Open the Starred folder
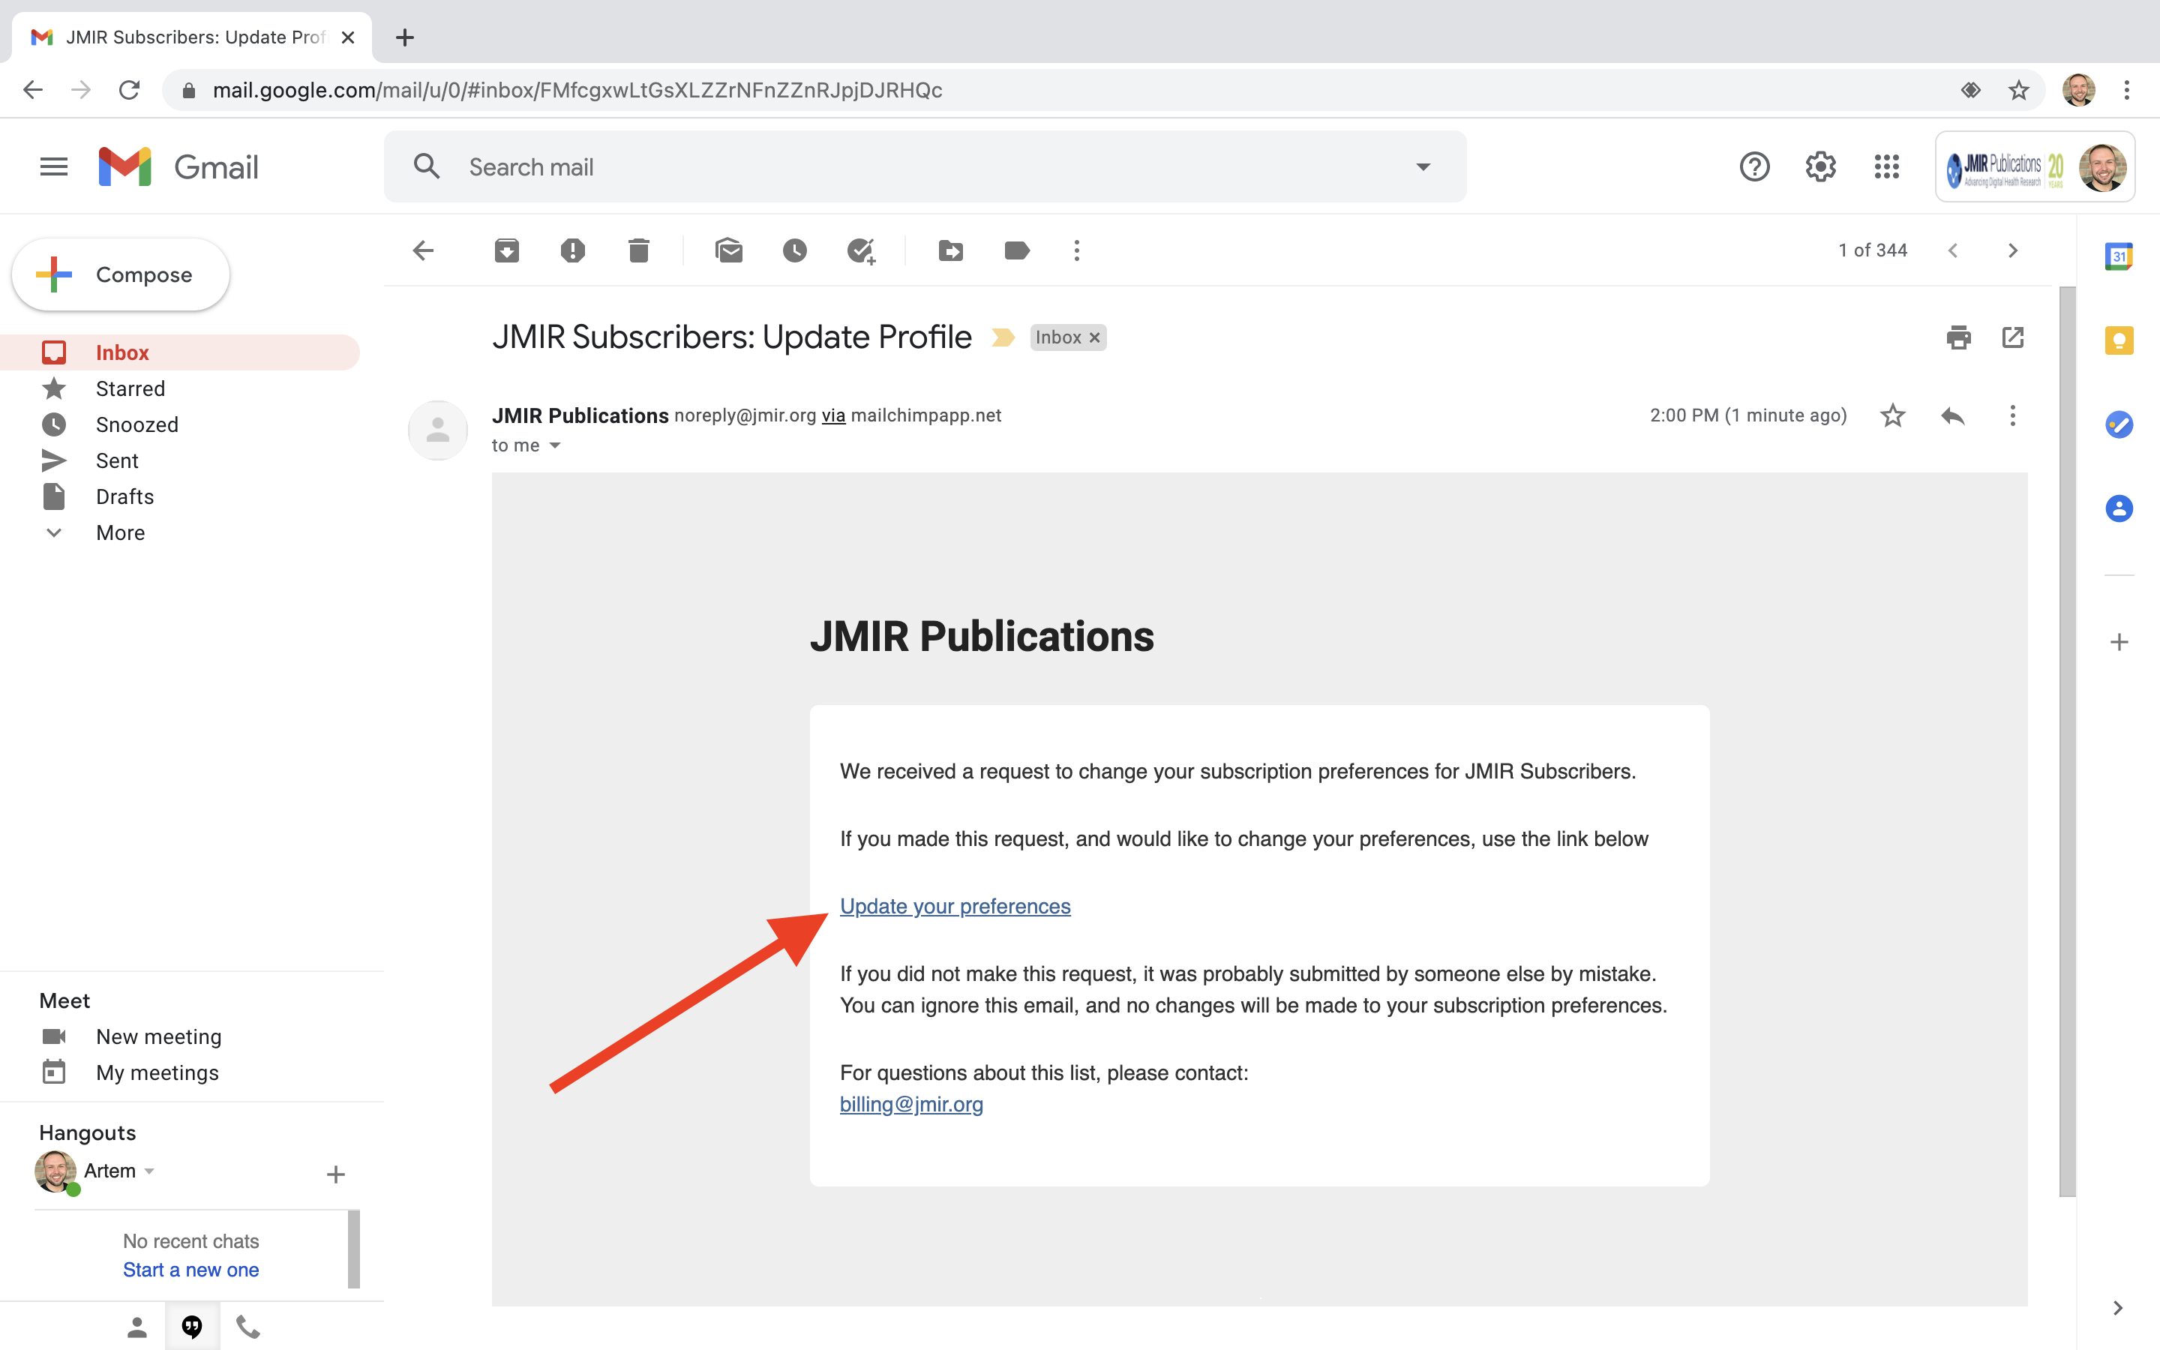Screen dimensions: 2160x1350 tap(130, 388)
